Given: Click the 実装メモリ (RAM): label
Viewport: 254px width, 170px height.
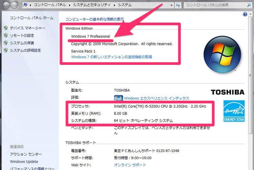Looking at the screenshot, I should (86, 114).
